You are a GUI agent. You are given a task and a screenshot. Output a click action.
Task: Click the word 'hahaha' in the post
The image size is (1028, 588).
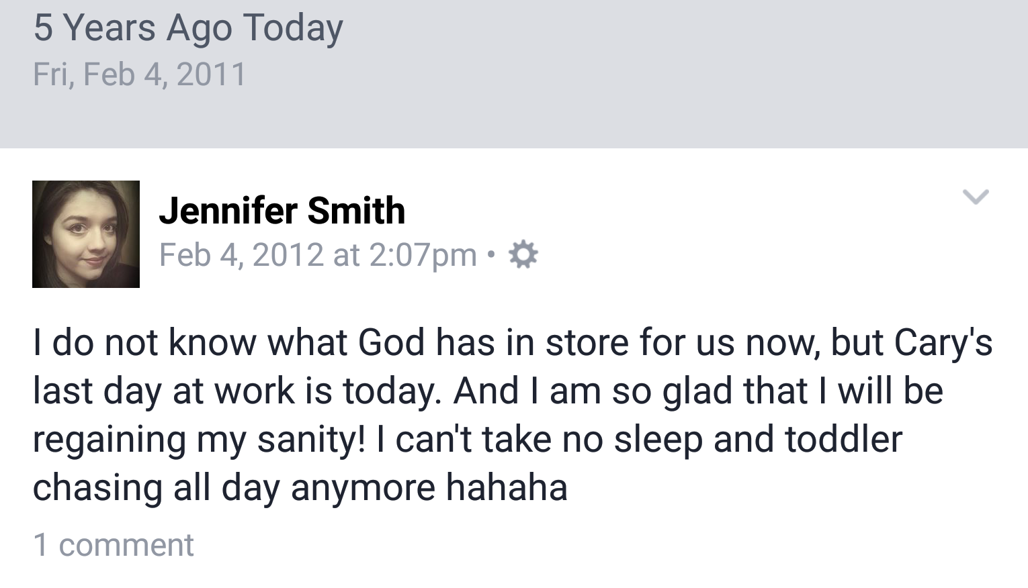click(507, 487)
